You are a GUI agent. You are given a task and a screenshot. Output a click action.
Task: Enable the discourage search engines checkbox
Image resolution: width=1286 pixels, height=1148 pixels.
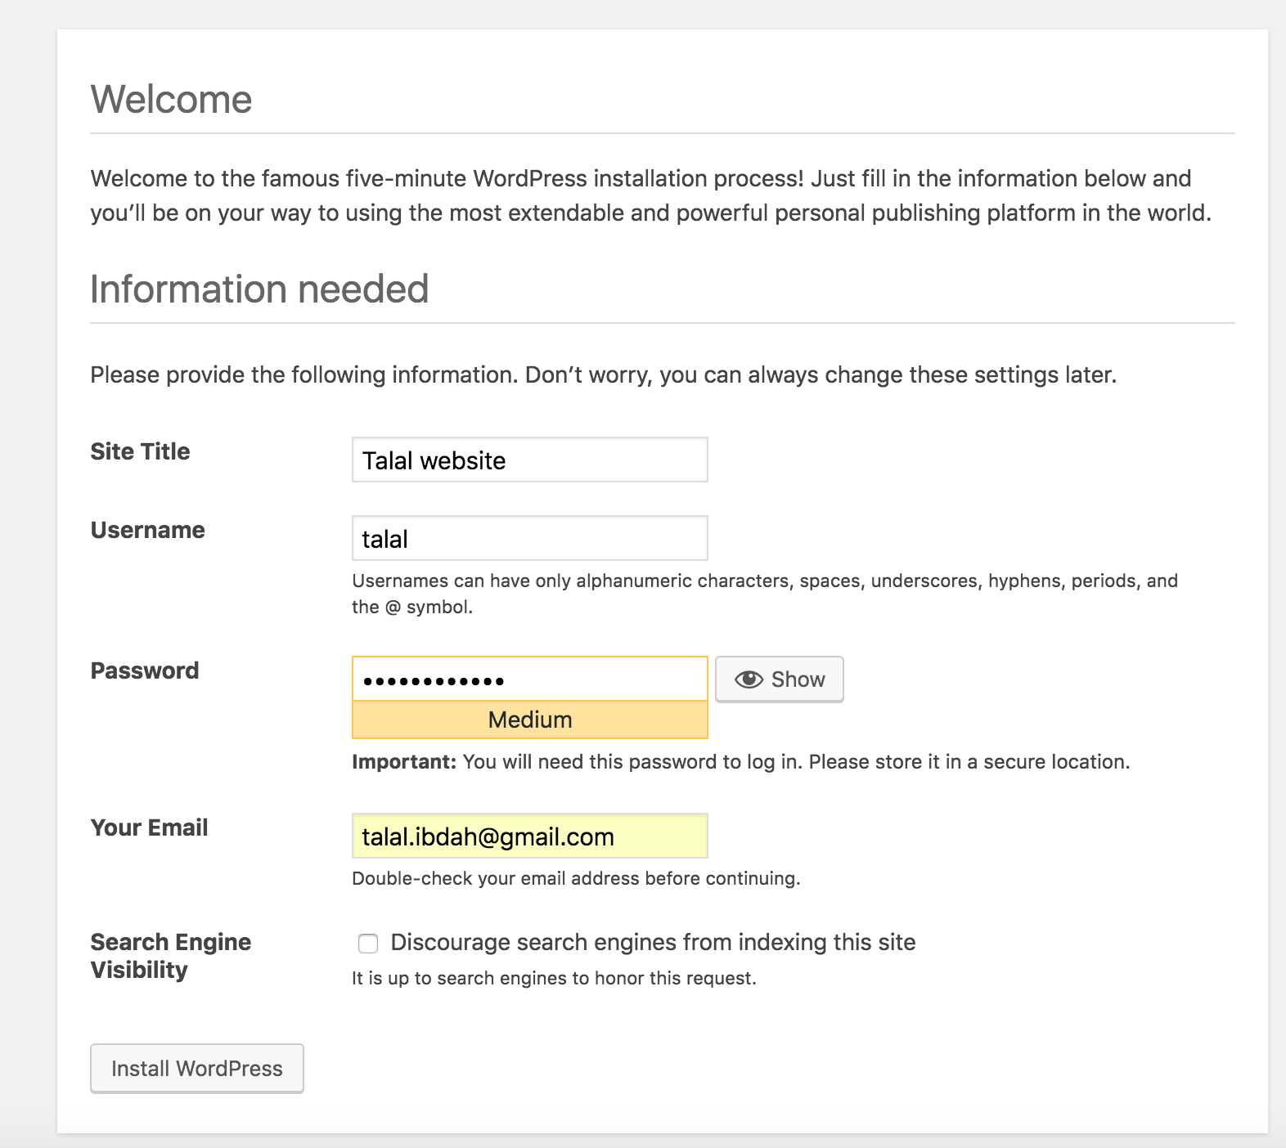[x=368, y=944]
